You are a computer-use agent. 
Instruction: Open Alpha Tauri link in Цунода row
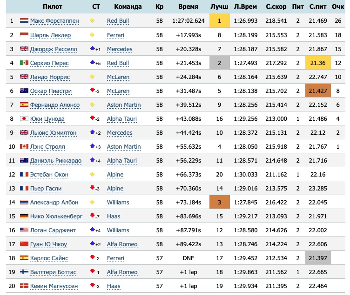(x=122, y=119)
